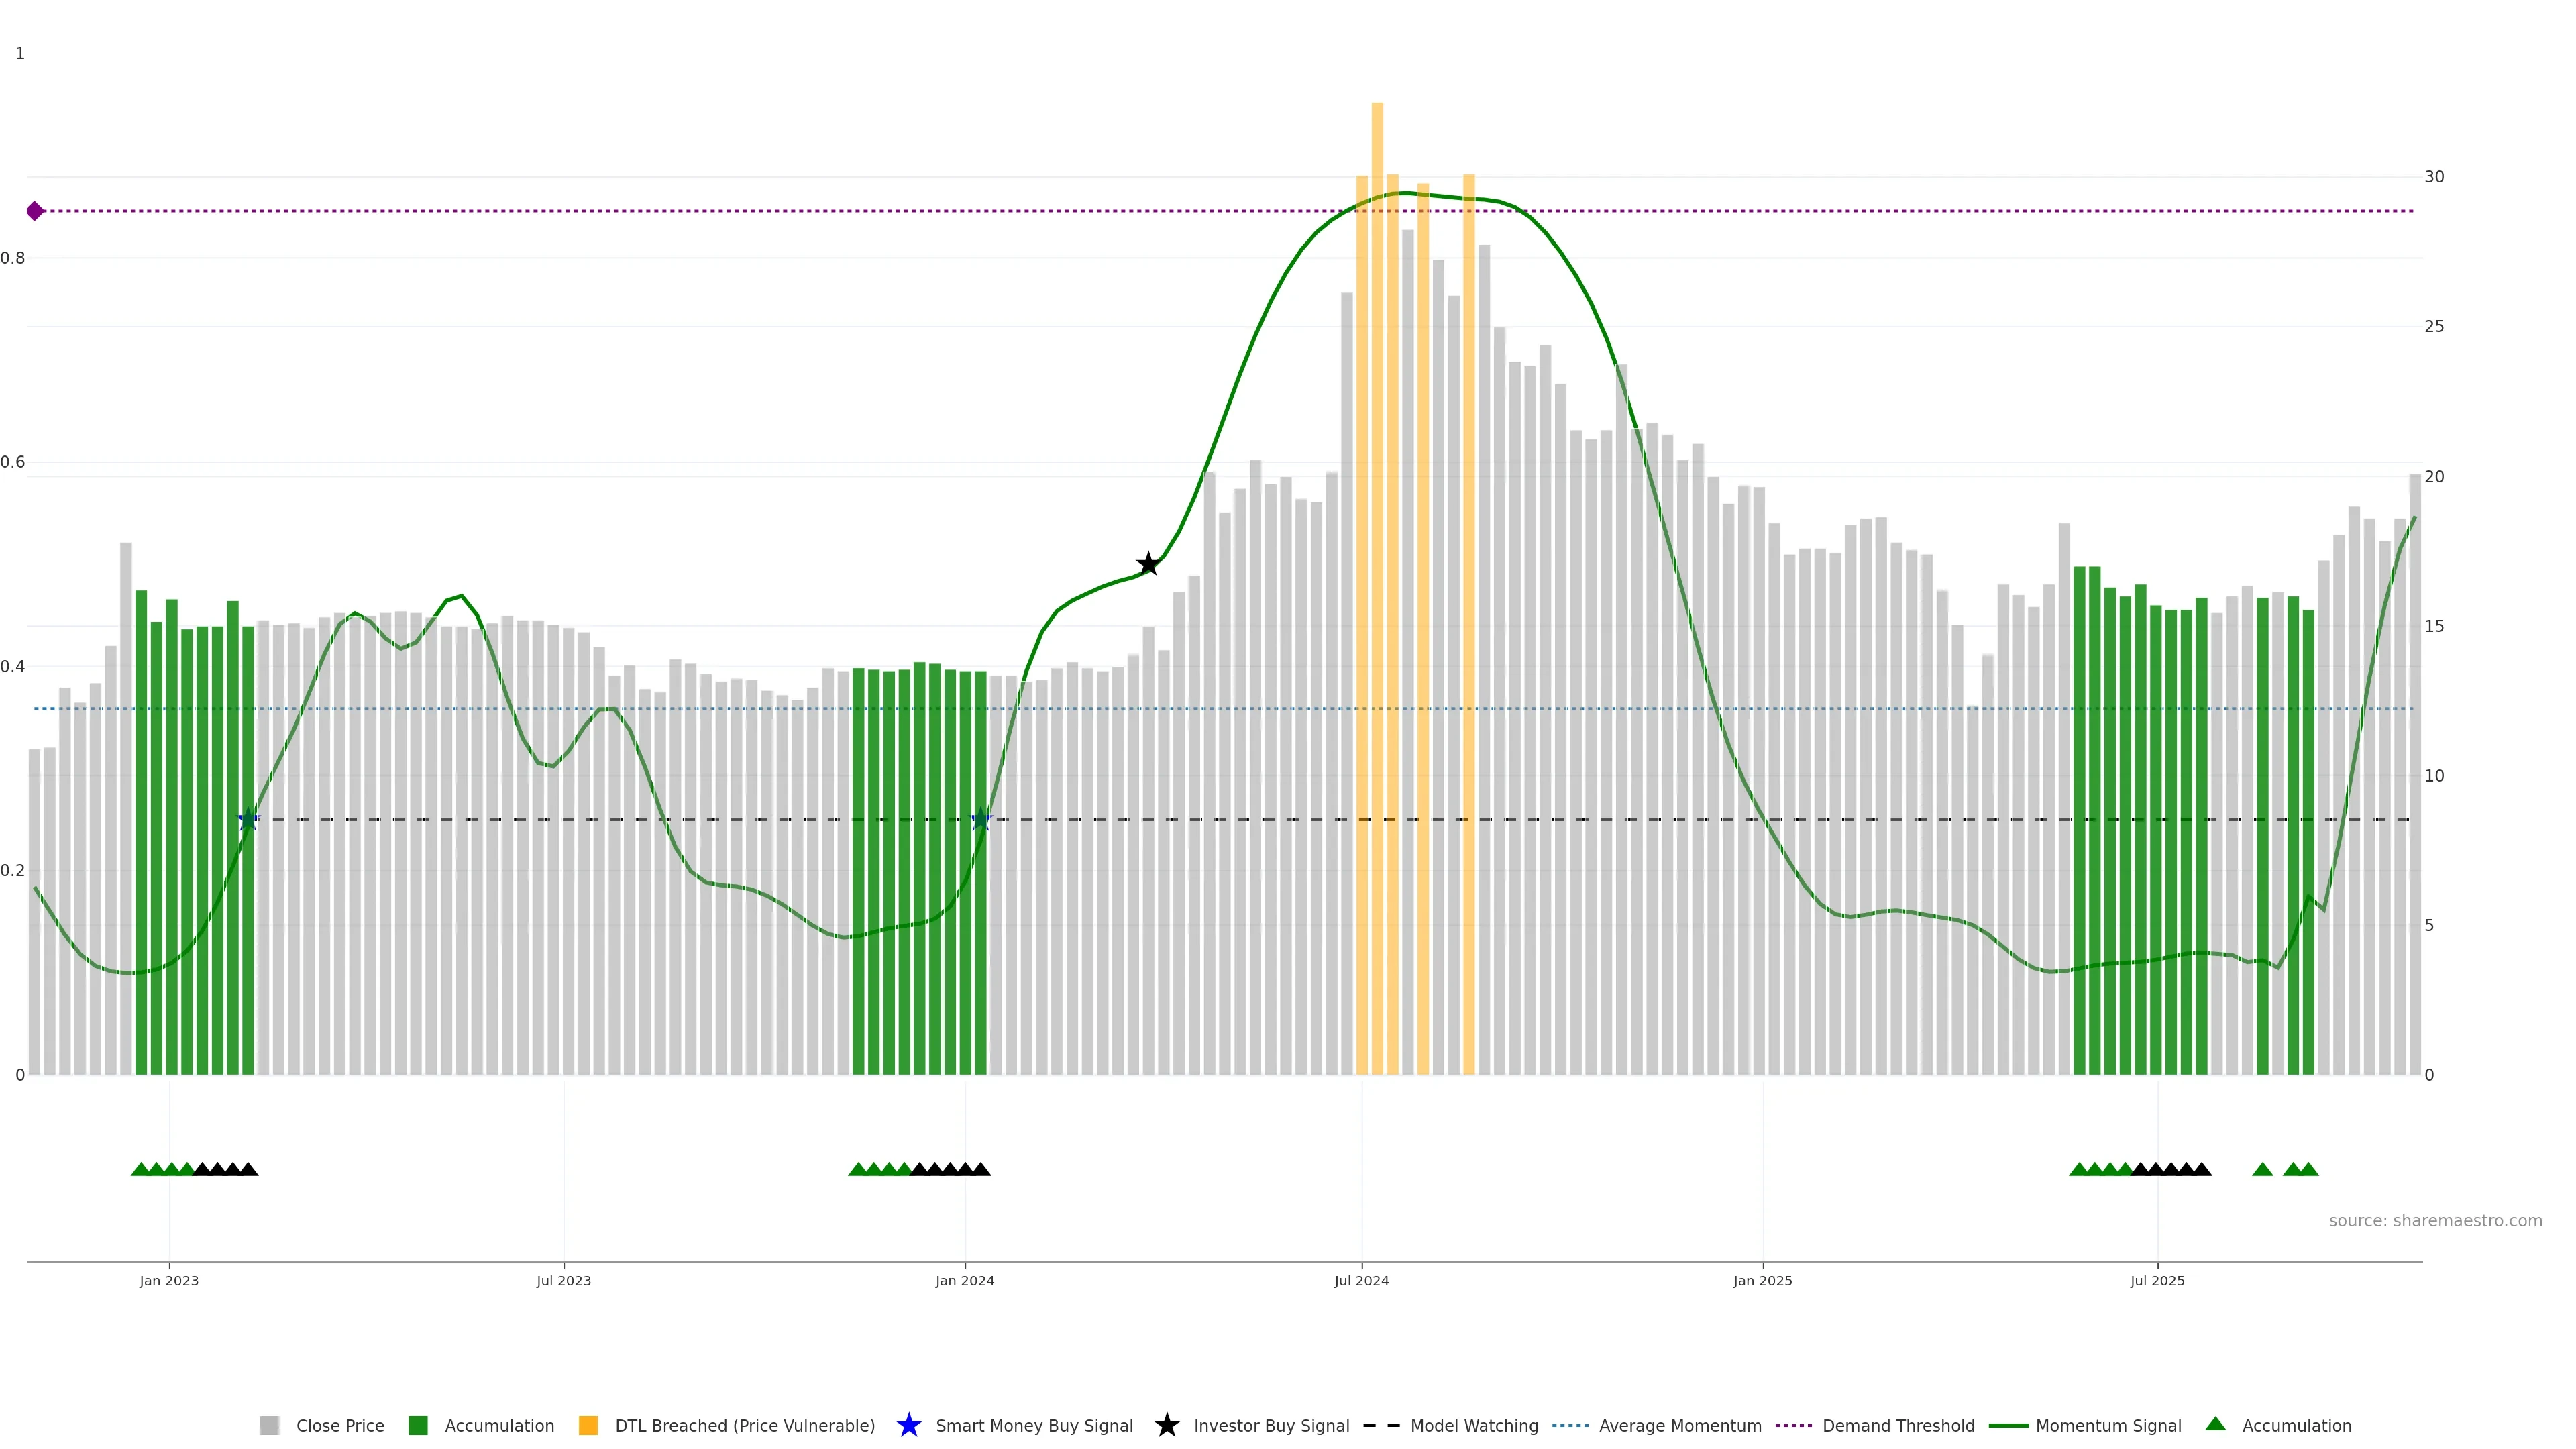Screen dimensions: 2576x1449
Task: Toggle Close Price legend entry
Action: point(339,1425)
